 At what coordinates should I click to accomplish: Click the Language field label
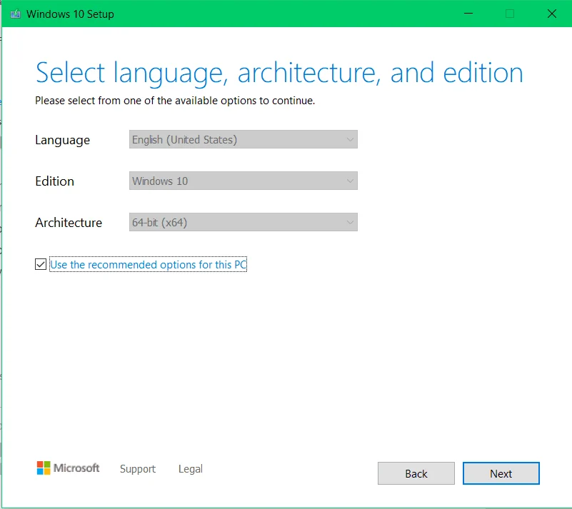click(62, 141)
